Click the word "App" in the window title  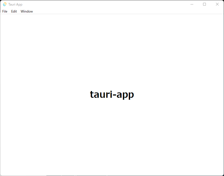pyautogui.click(x=19, y=4)
